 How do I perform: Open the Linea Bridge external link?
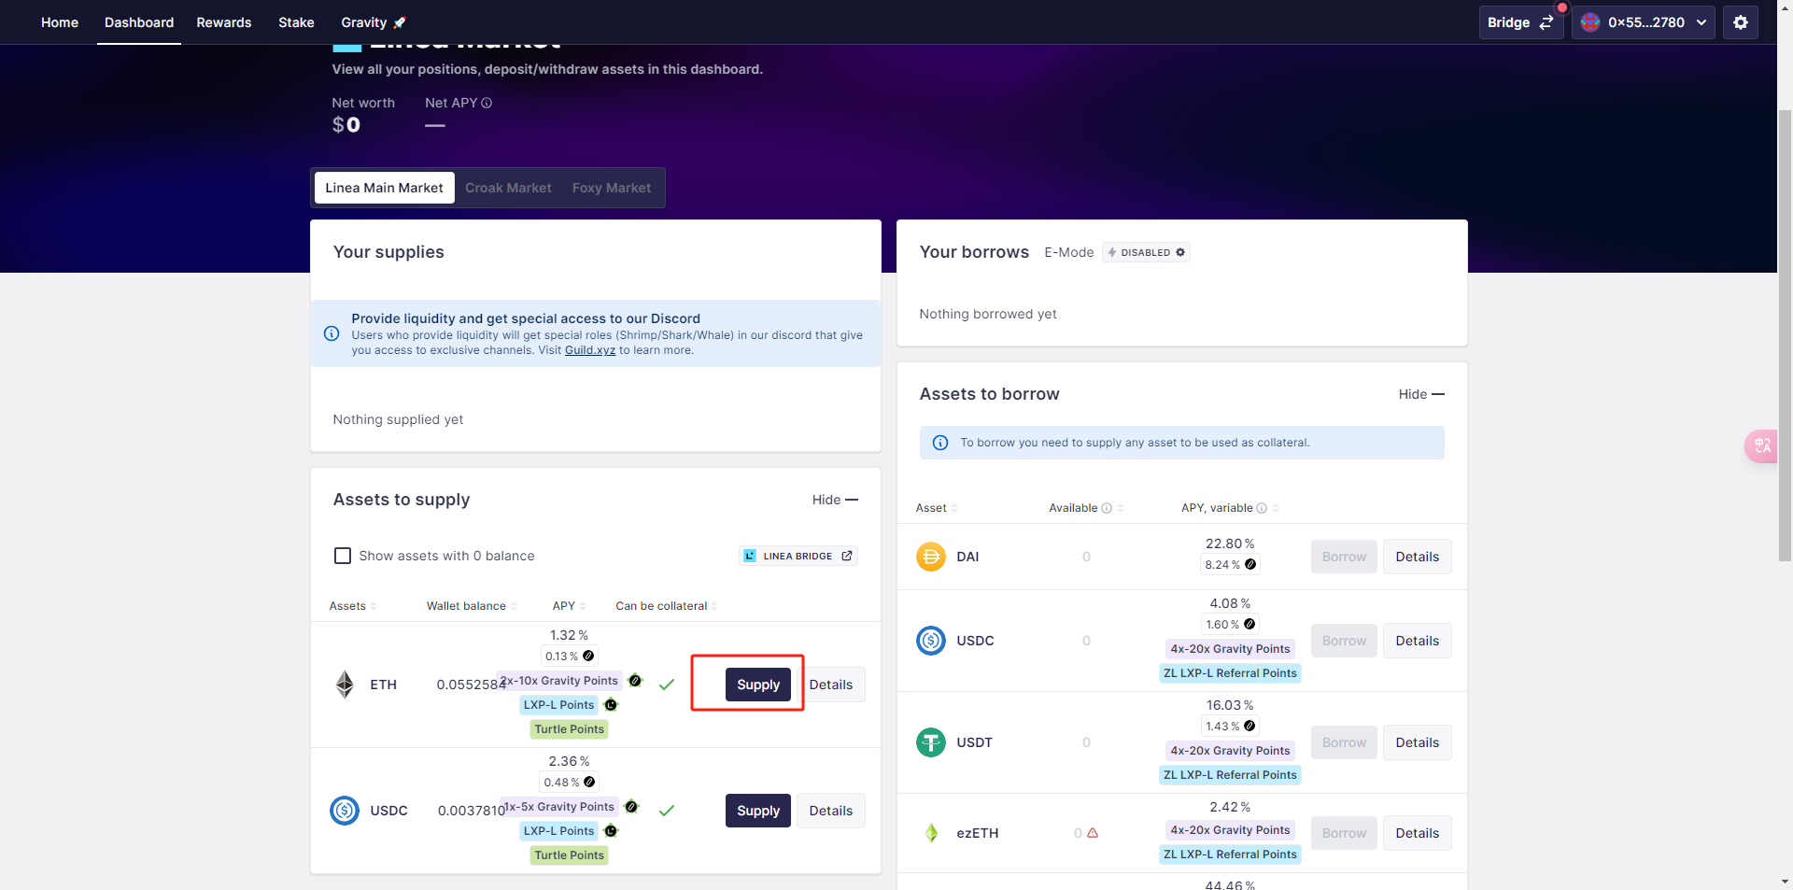[798, 556]
